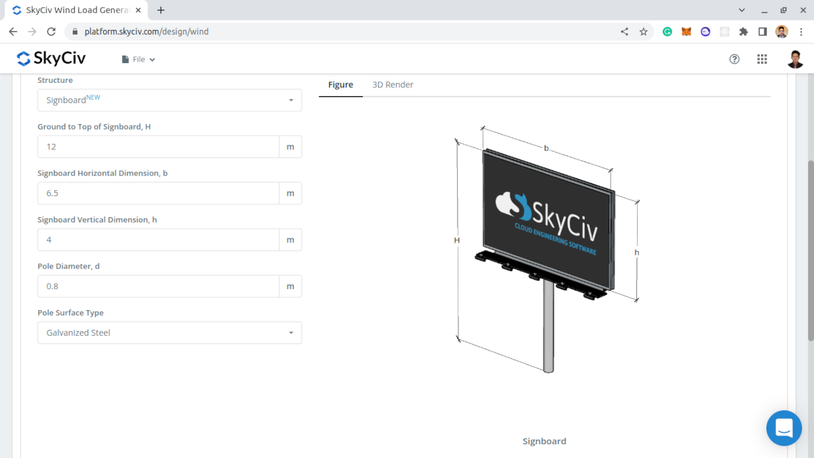This screenshot has height=458, width=814.
Task: Click the SkyCiv logo in header
Action: pyautogui.click(x=51, y=59)
